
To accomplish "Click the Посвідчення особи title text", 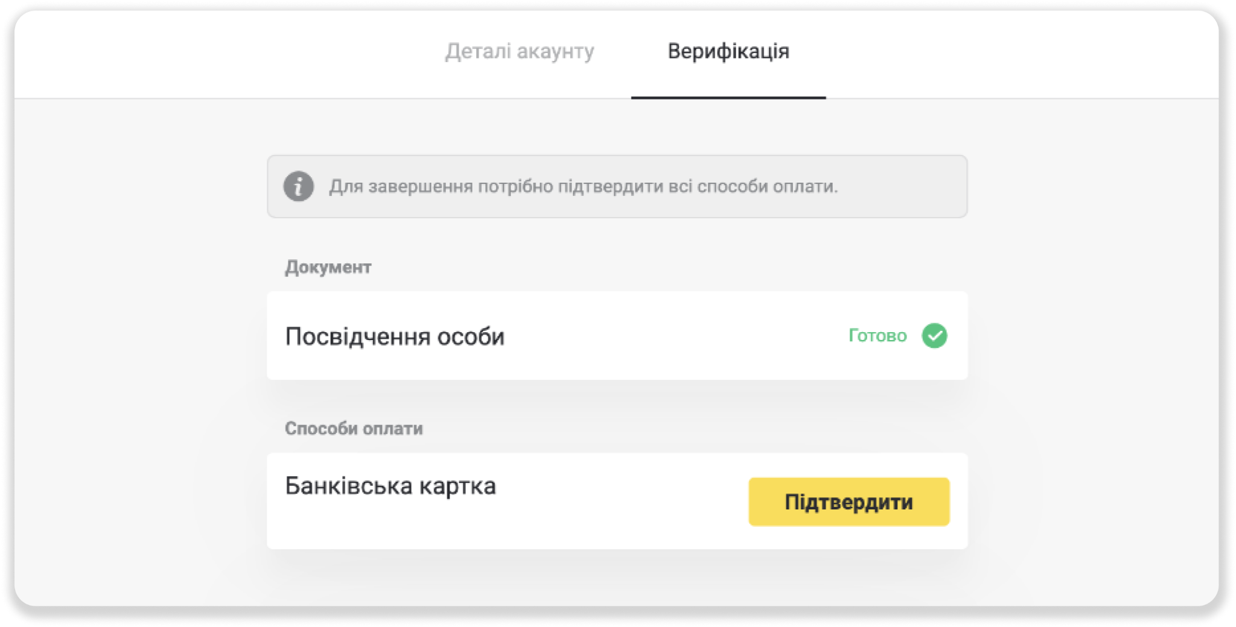I will pyautogui.click(x=395, y=336).
